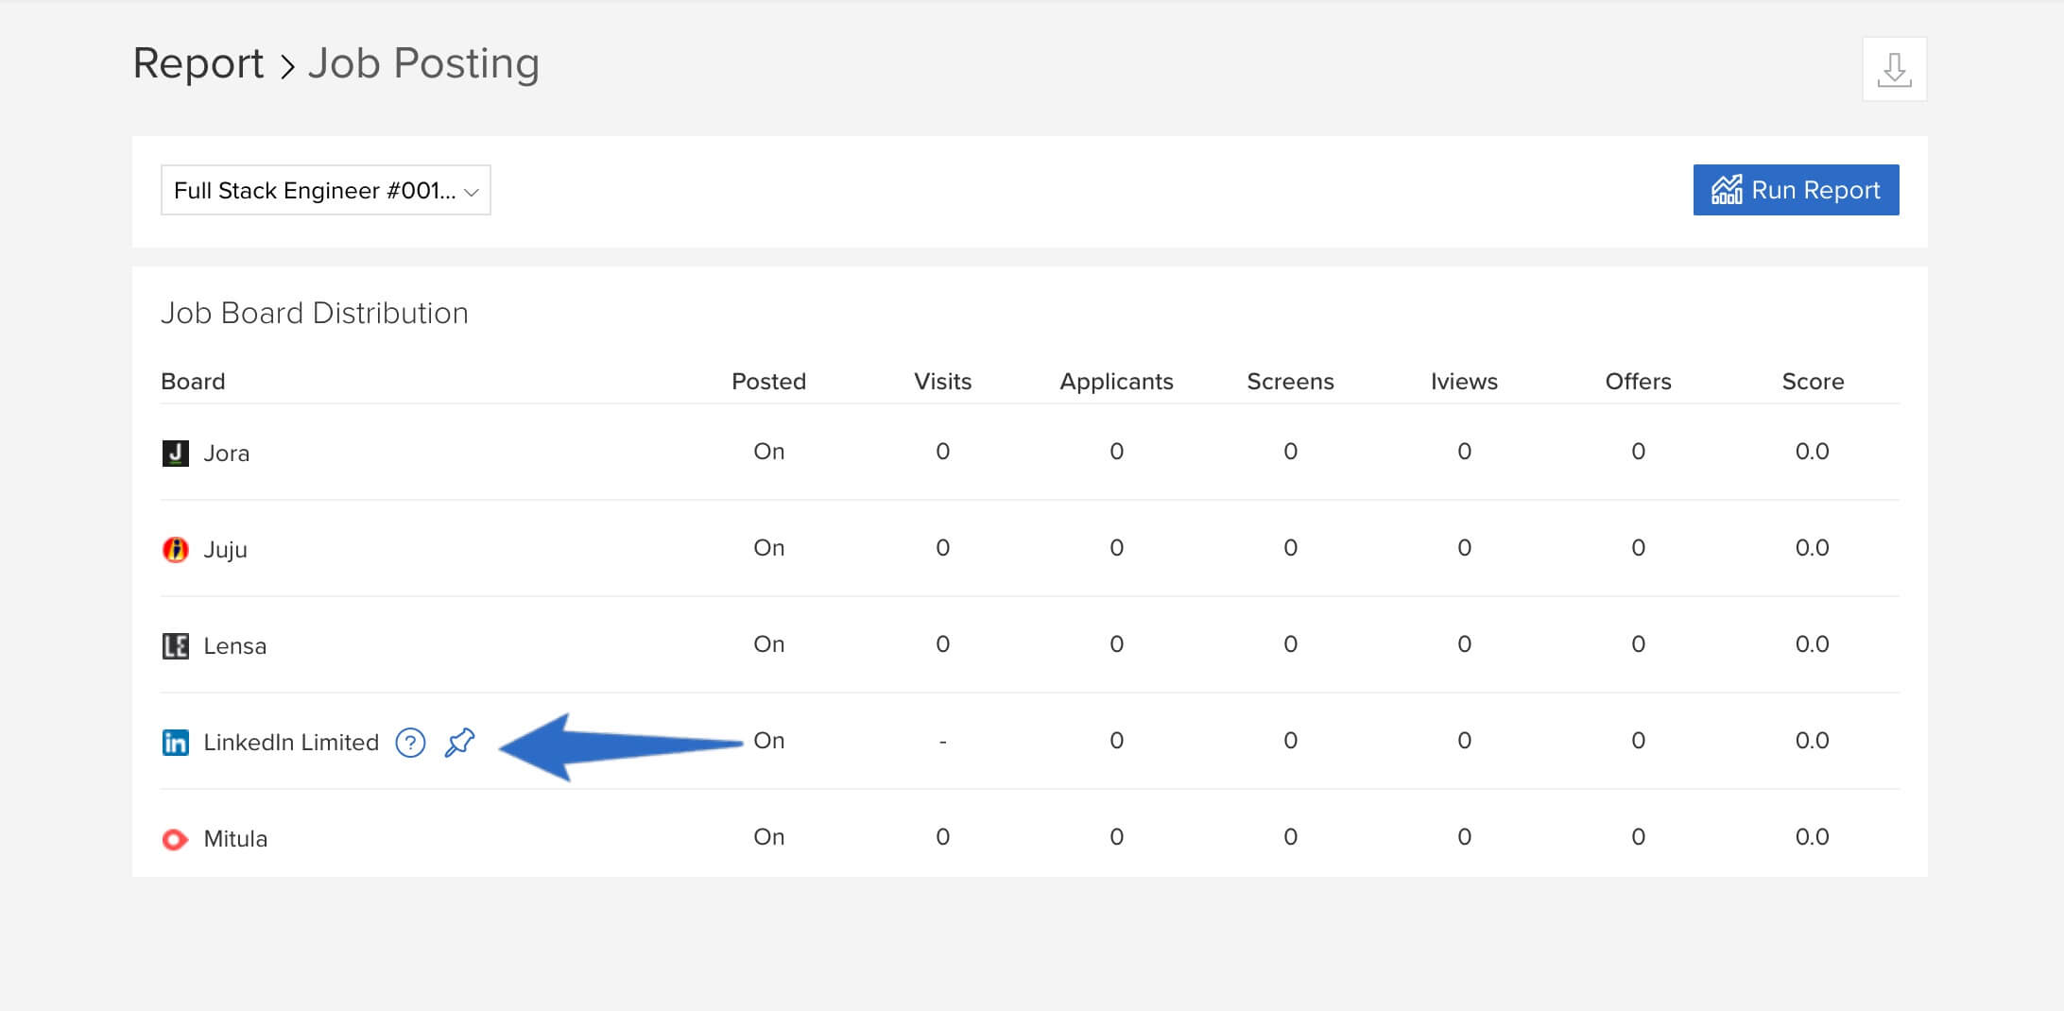Click the Offers value for Mitula
Viewport: 2064px width, 1011px height.
coord(1638,837)
